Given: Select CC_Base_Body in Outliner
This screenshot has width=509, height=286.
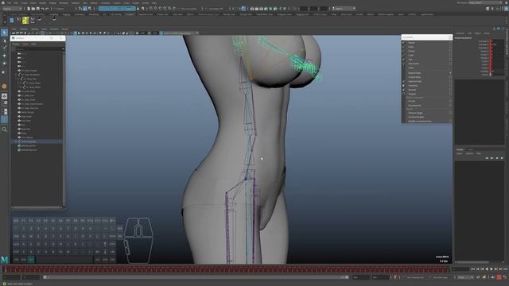Looking at the screenshot, I should point(29,91).
